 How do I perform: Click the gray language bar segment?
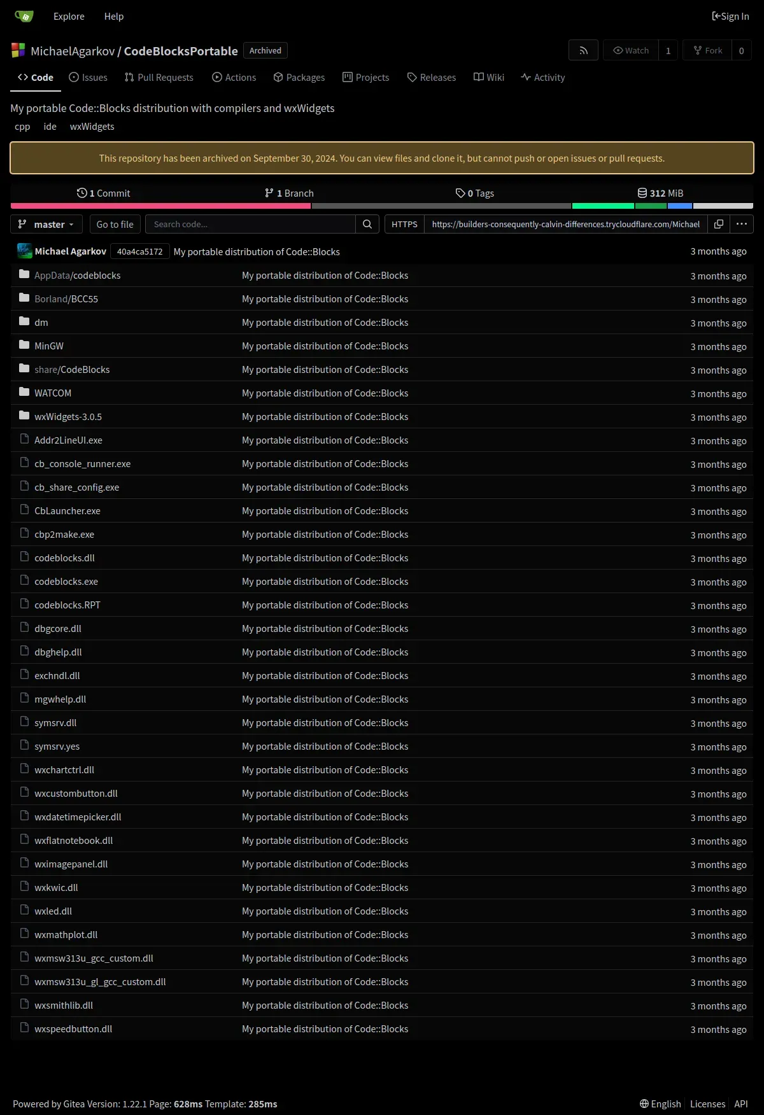[441, 206]
